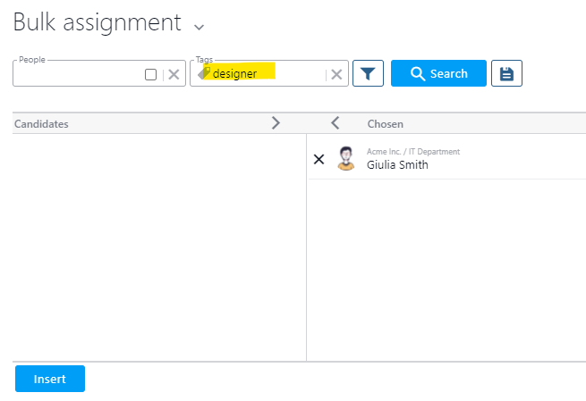Screen dimensions: 586x401
Task: Remove Giulia Smith from the Chosen list
Action: pos(319,159)
